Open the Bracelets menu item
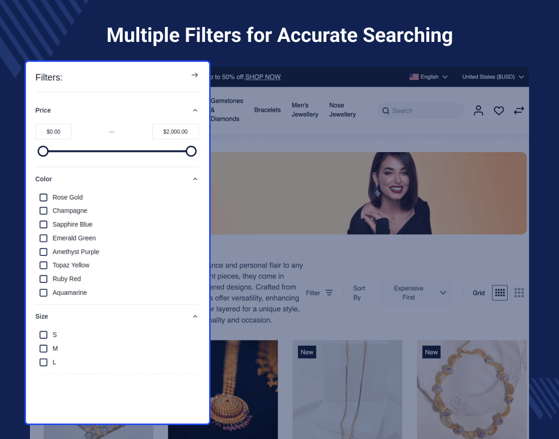Viewport: 559px width, 439px height. pos(268,110)
